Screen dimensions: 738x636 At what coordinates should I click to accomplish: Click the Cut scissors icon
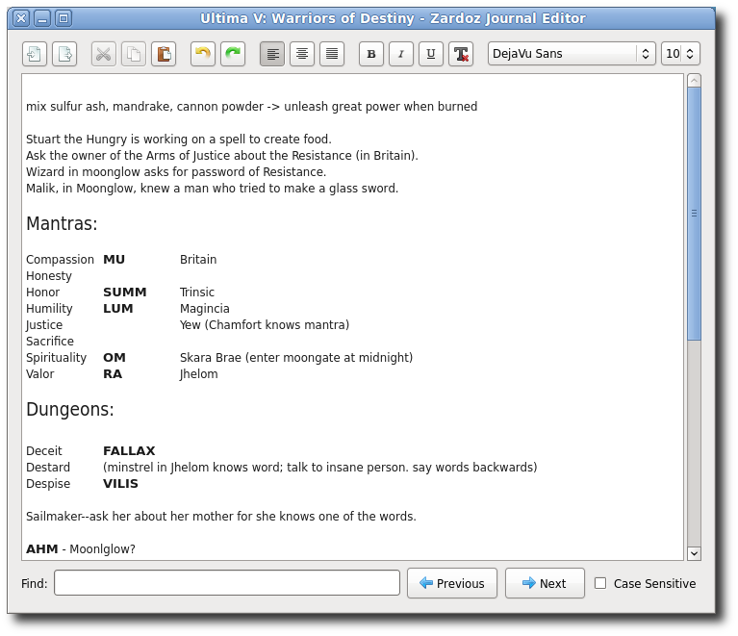tap(104, 54)
